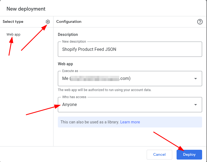Click the Anyone access value
Screen dimensions: 207x162
click(70, 105)
